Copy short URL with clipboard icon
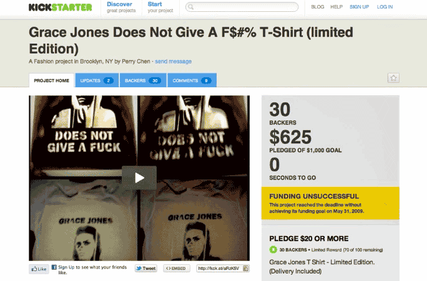The width and height of the screenshot is (427, 281). click(x=245, y=268)
